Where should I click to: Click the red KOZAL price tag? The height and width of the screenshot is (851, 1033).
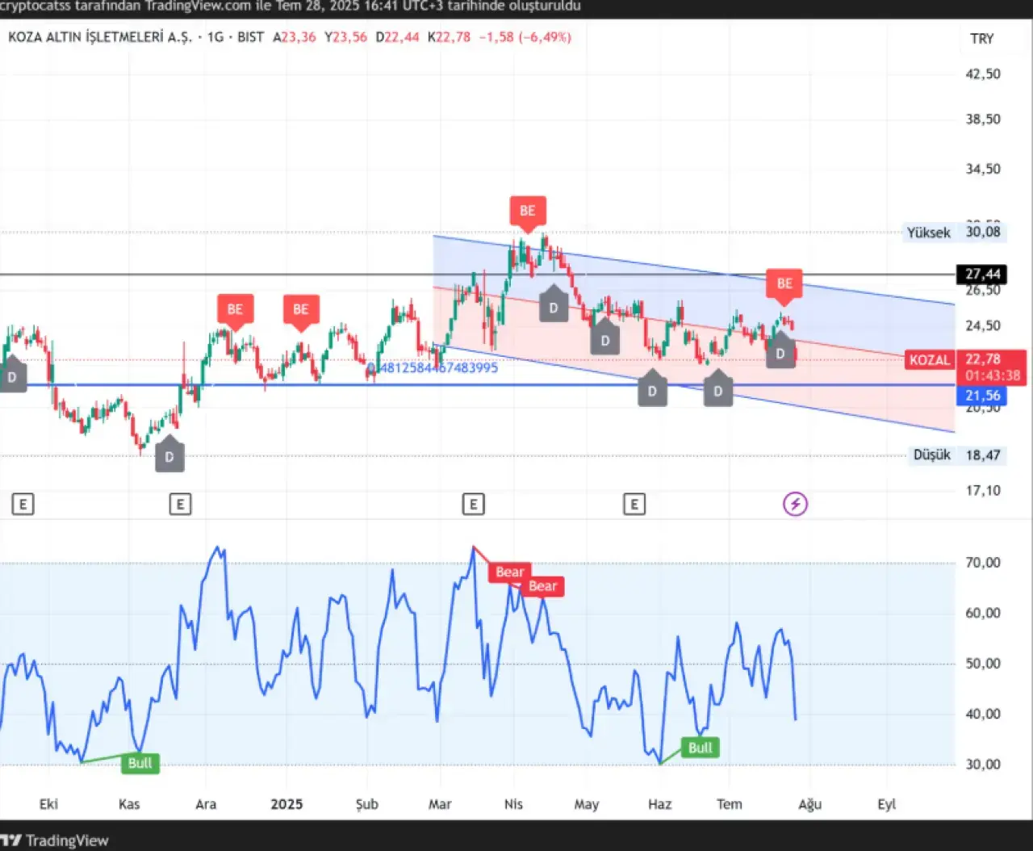tap(930, 360)
